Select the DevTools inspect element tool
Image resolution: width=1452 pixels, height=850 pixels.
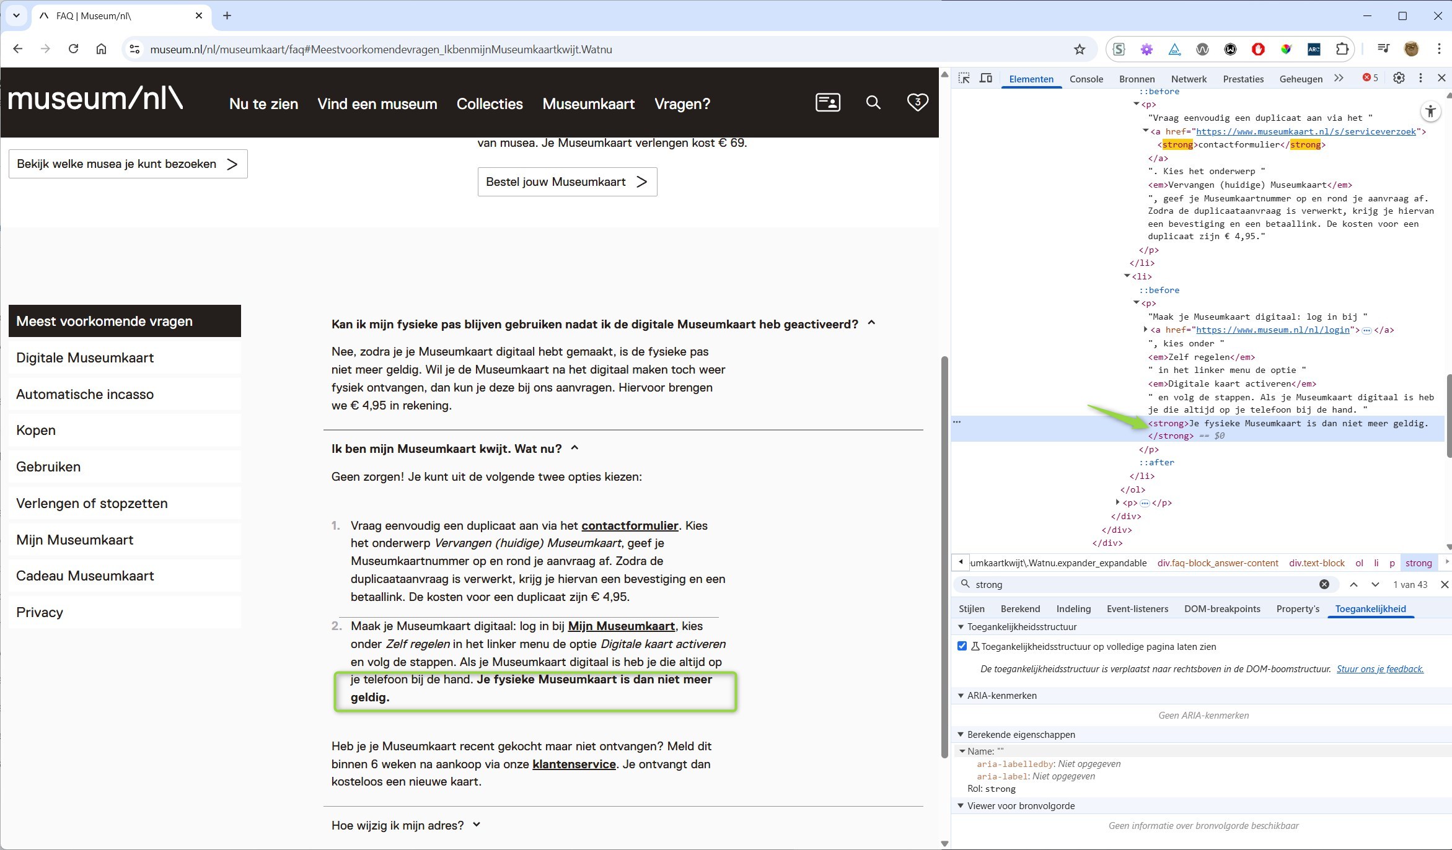(x=964, y=78)
